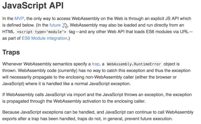Viewport: 201px width, 124px height.
Task: Click the 'Traps' section heading
Action: (x=11, y=52)
